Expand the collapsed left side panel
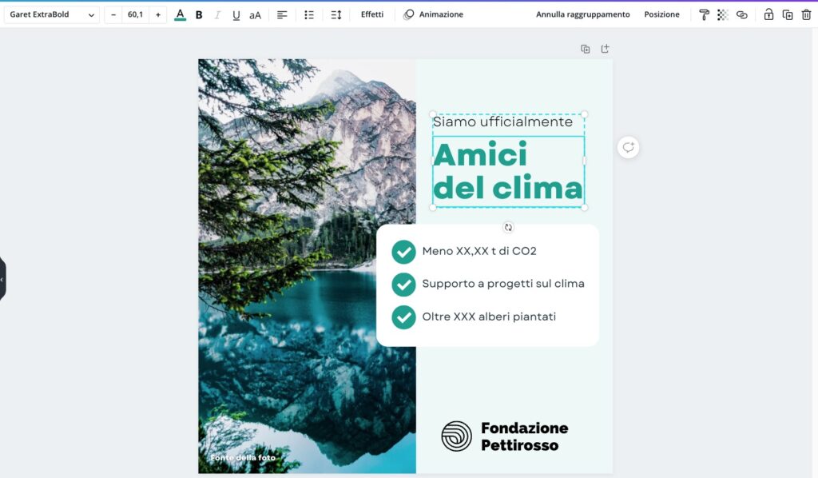818x478 pixels. point(2,279)
